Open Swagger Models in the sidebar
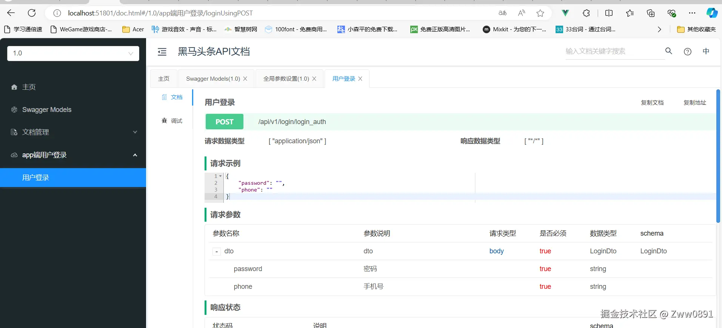The image size is (722, 328). pyautogui.click(x=73, y=110)
